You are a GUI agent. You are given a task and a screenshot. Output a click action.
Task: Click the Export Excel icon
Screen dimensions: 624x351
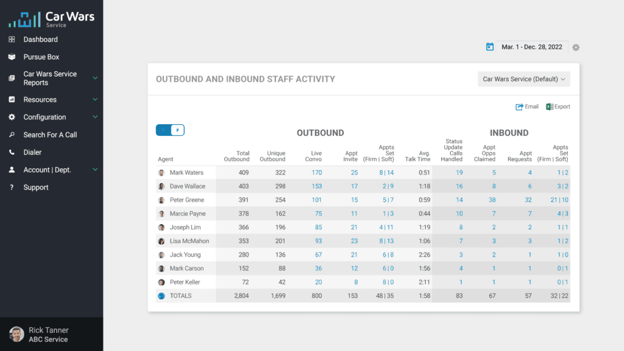[x=549, y=107]
